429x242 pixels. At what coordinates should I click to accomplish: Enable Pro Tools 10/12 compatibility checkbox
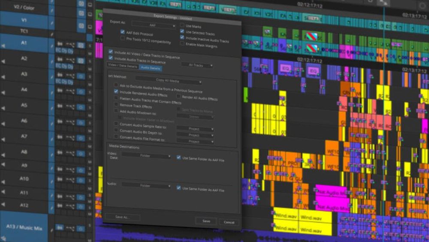[x=122, y=38]
